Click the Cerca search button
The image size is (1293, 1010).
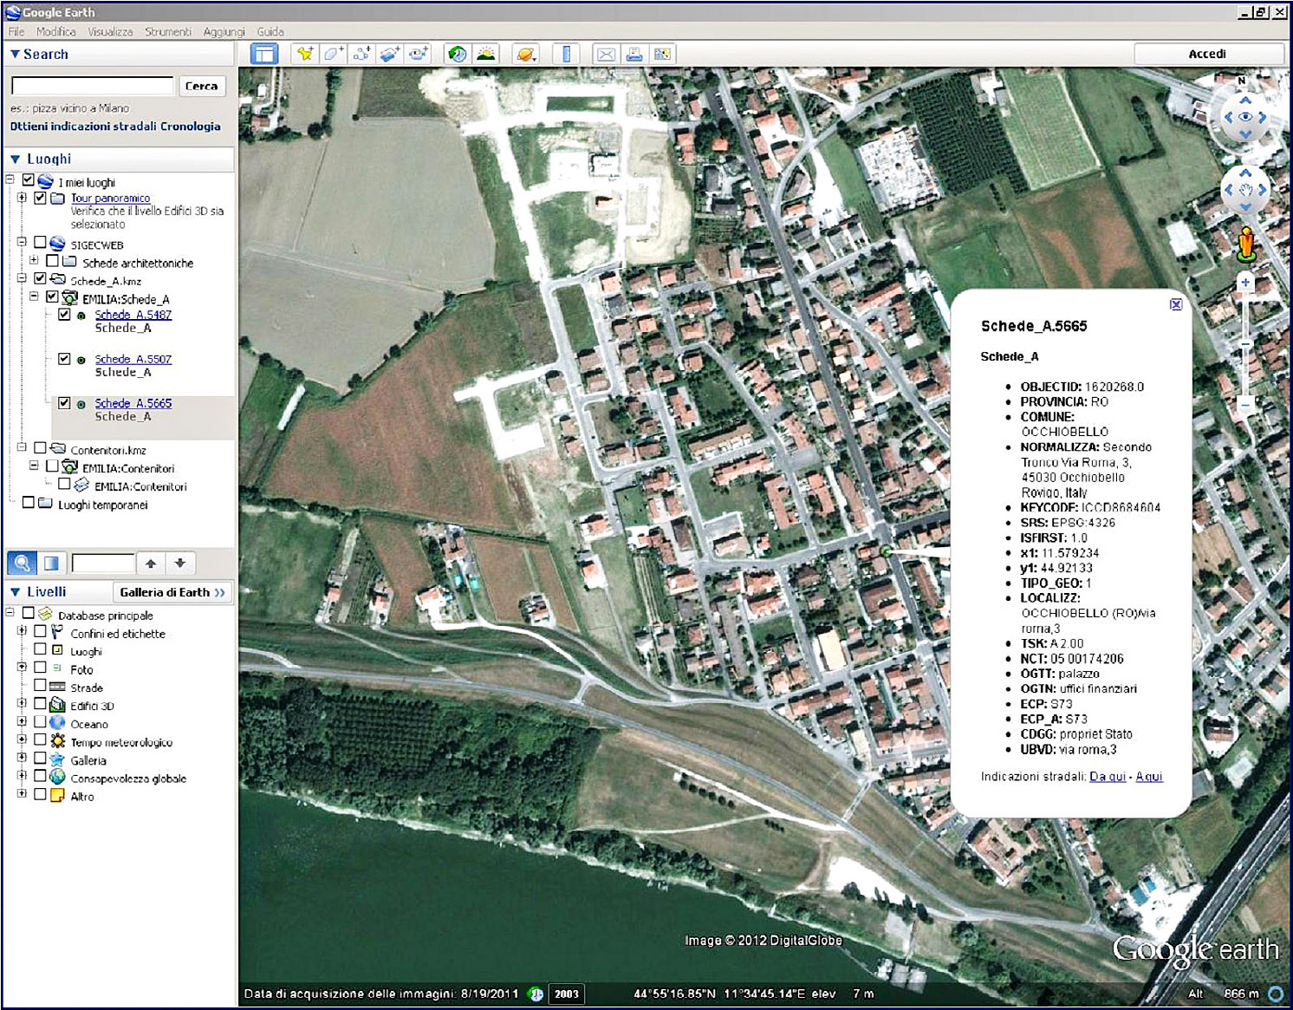click(x=201, y=86)
